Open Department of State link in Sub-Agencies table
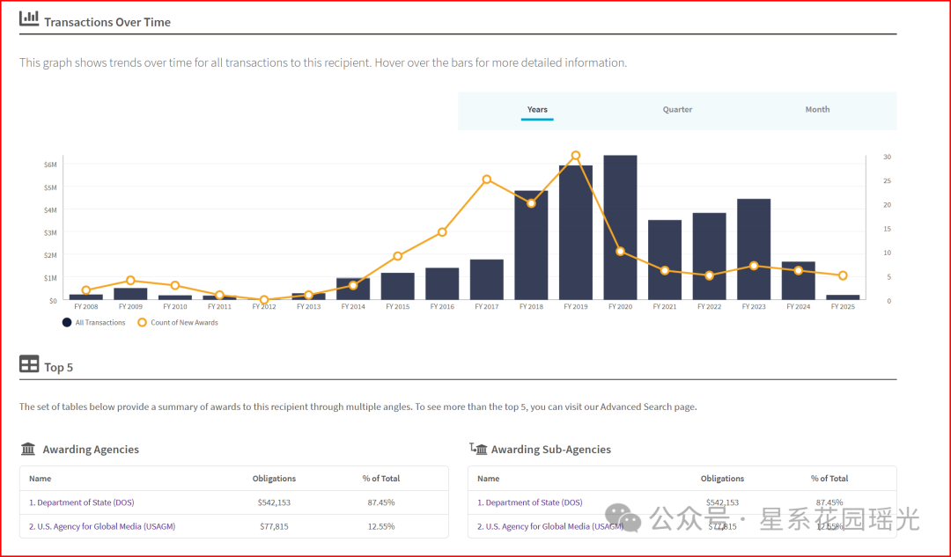Screen dimensions: 951x557 point(529,502)
